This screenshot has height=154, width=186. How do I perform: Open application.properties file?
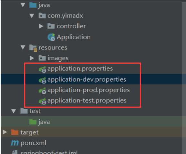pos(80,69)
